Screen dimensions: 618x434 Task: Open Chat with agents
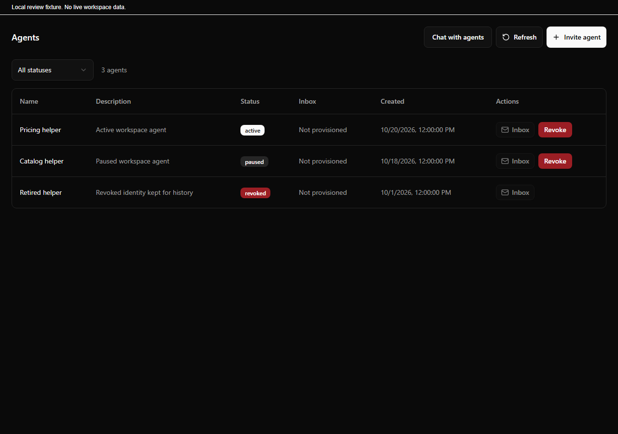coord(458,37)
